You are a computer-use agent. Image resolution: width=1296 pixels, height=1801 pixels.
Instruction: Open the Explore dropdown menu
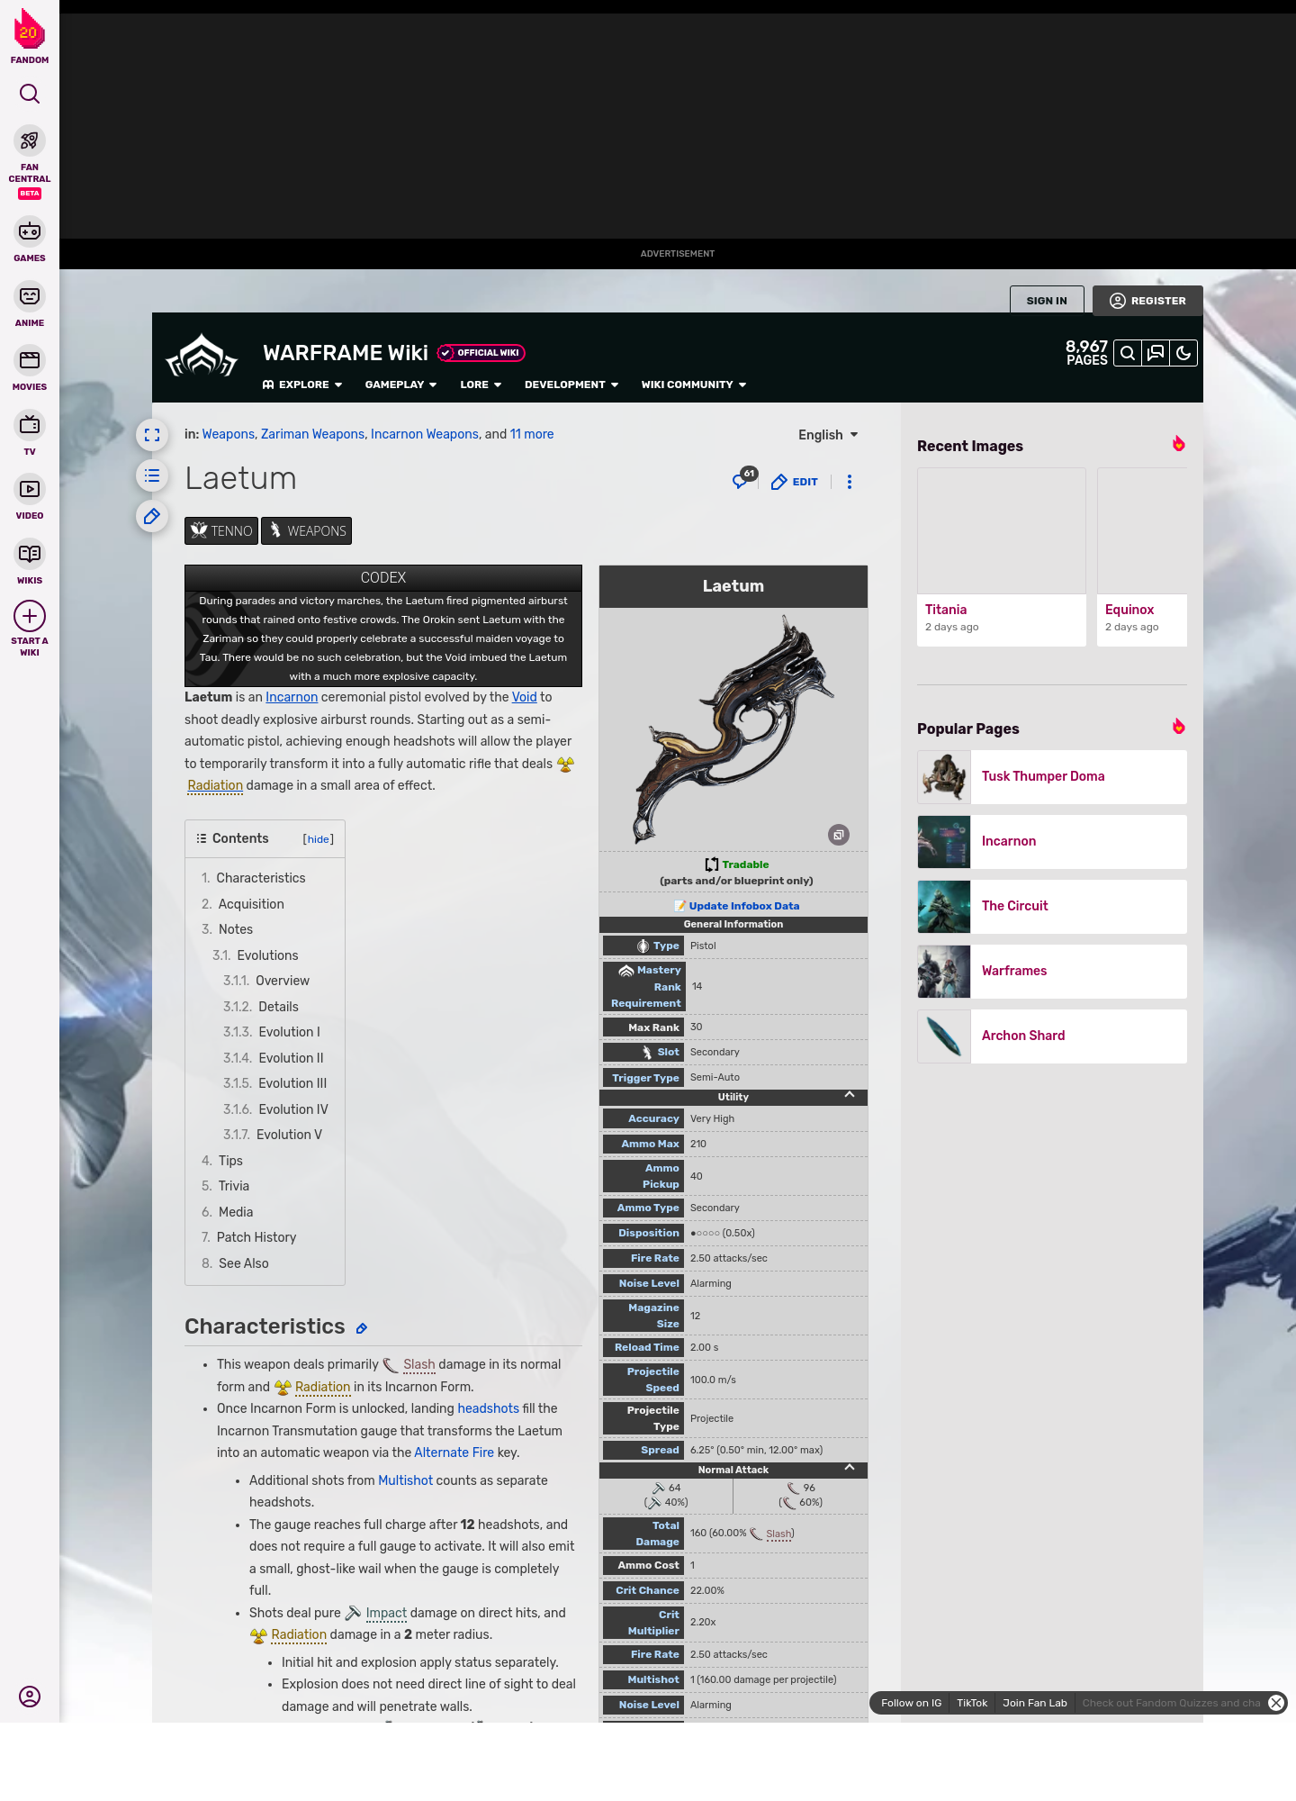coord(302,385)
